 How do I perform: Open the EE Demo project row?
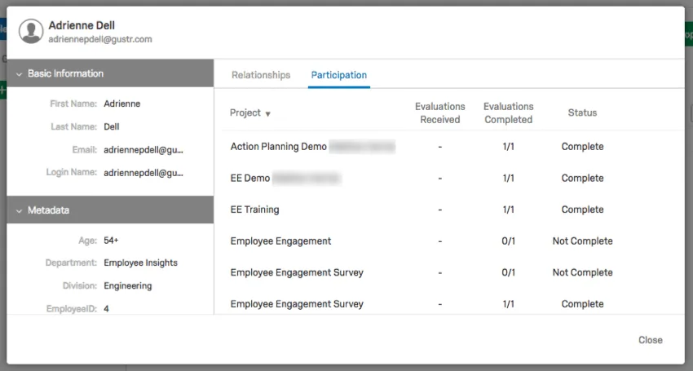(250, 178)
